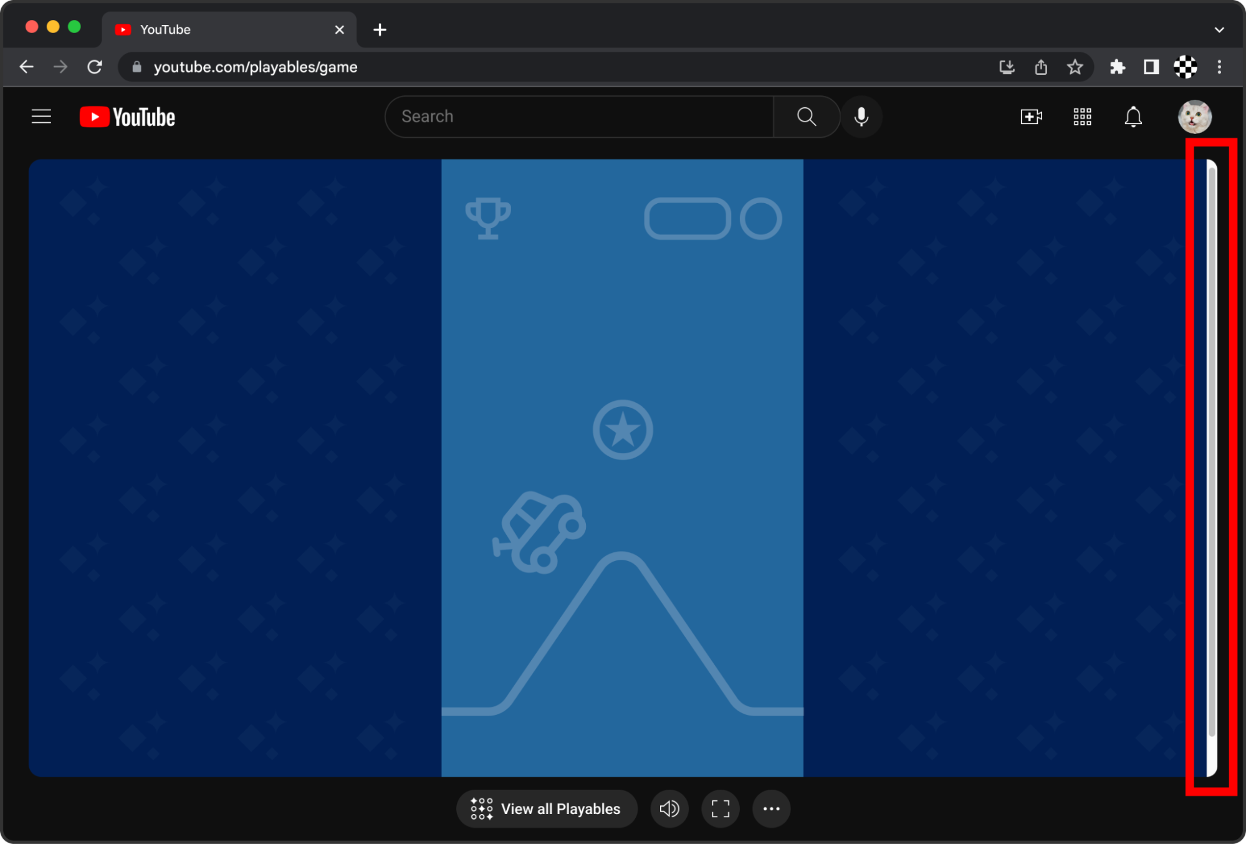The width and height of the screenshot is (1246, 844).
Task: Click View all Playables button
Action: click(547, 808)
